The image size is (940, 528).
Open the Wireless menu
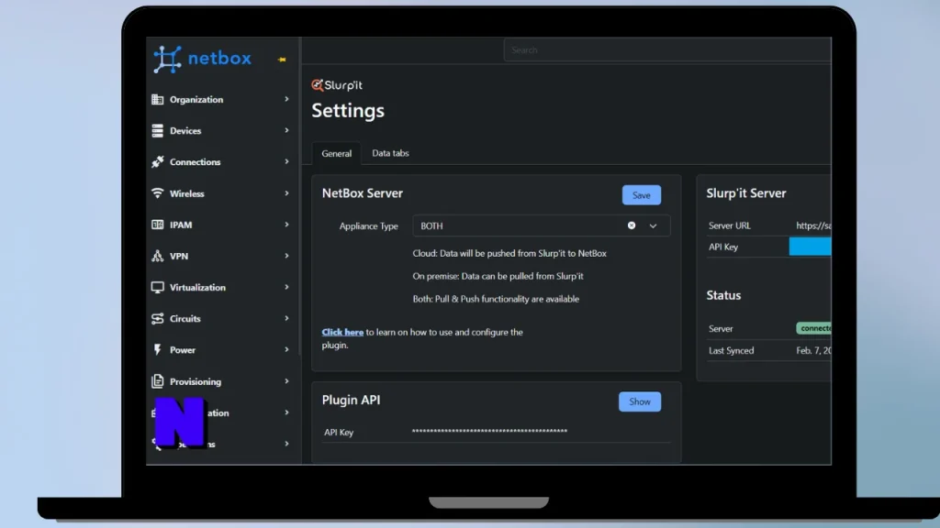(x=220, y=193)
